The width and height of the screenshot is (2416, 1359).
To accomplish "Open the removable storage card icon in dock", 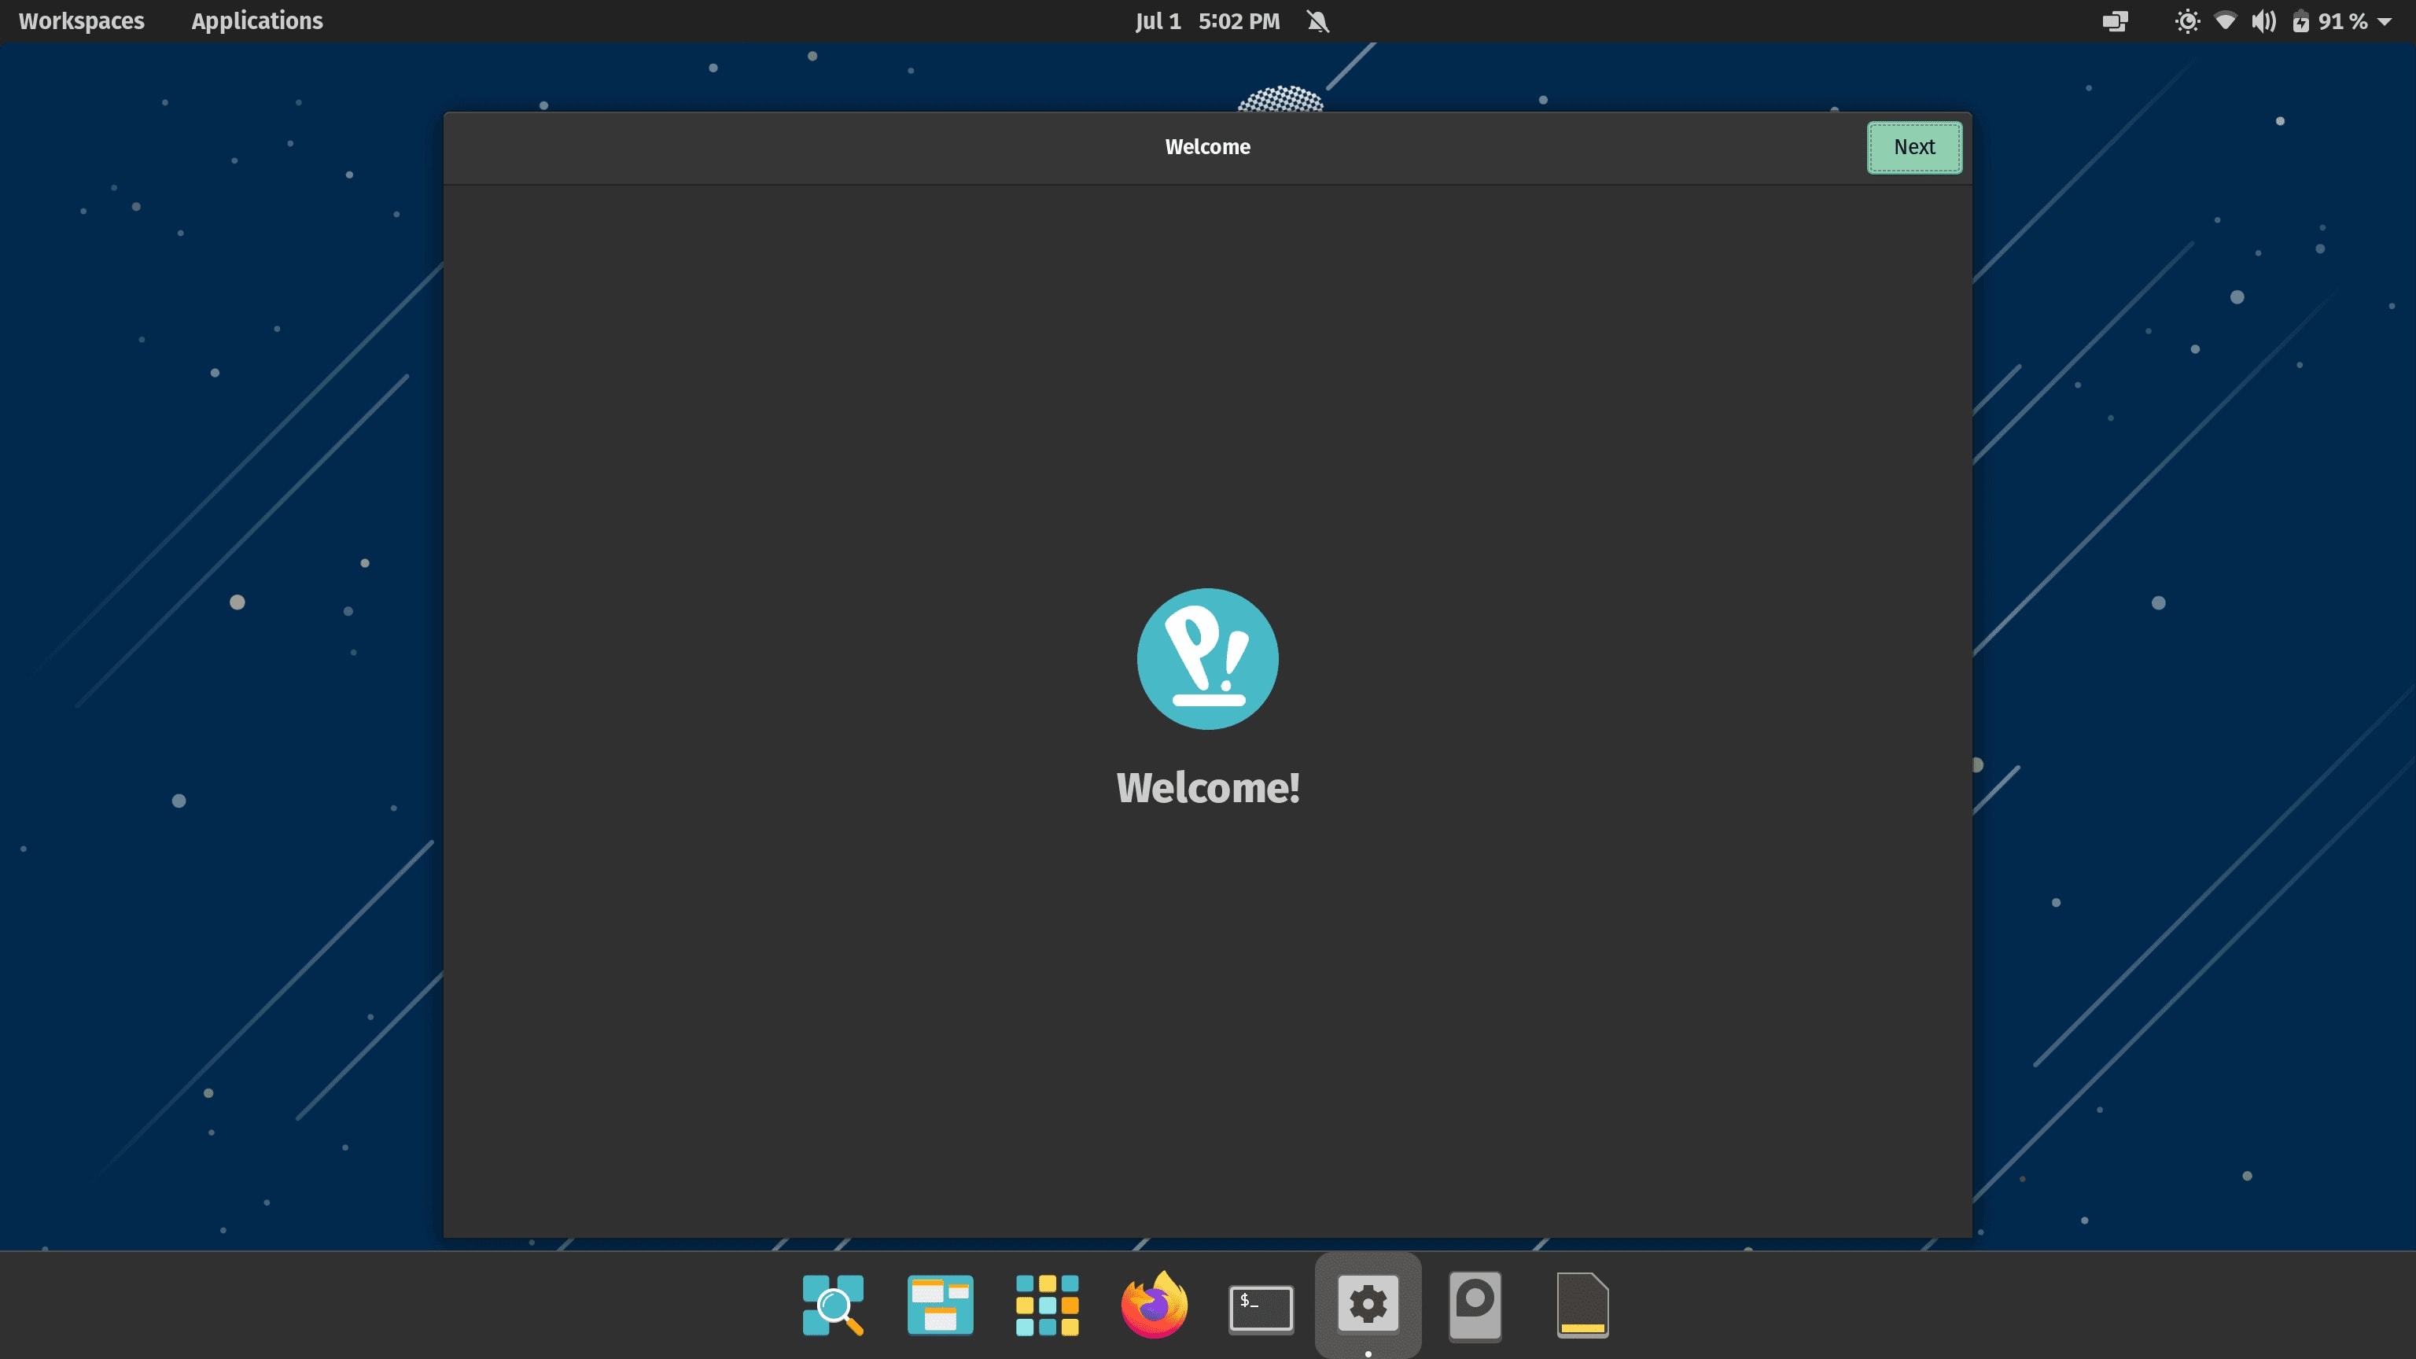I will pos(1582,1305).
